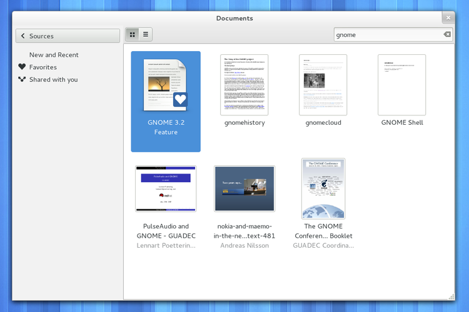Viewport: 469px width, 312px height.
Task: Click the back arrow on Sources button
Action: pos(23,36)
